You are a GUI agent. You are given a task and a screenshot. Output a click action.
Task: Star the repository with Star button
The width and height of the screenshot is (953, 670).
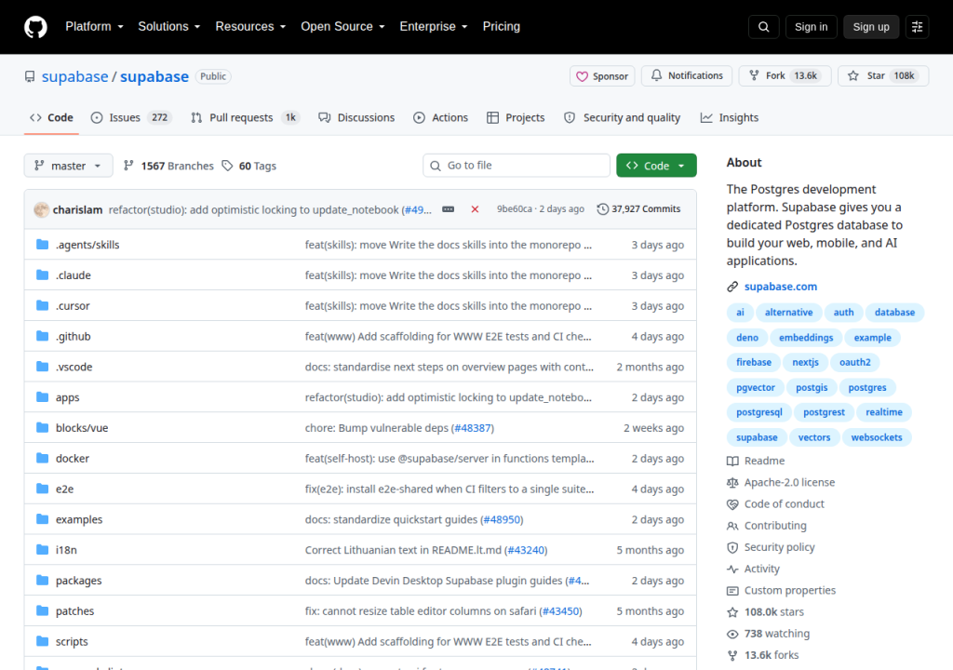(x=883, y=75)
